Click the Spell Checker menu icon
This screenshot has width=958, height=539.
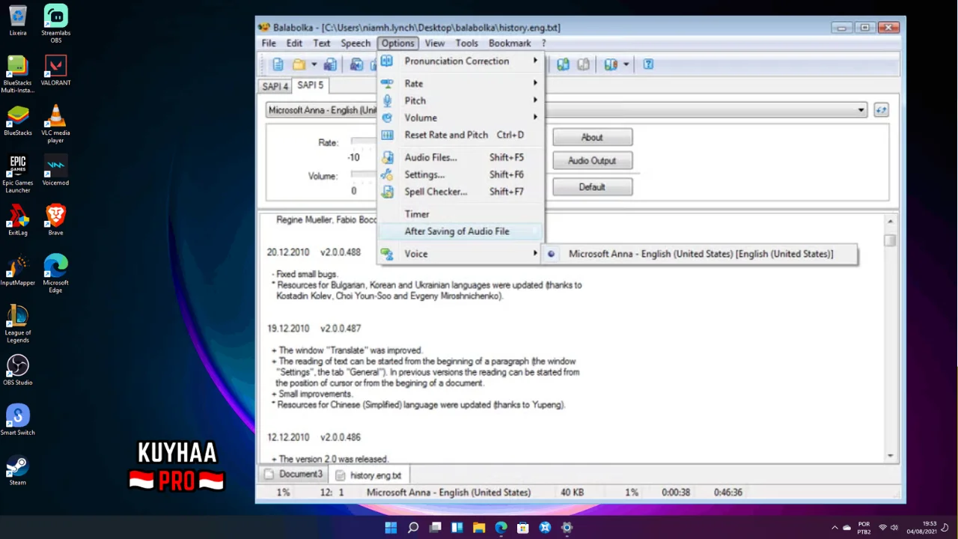[x=387, y=192]
